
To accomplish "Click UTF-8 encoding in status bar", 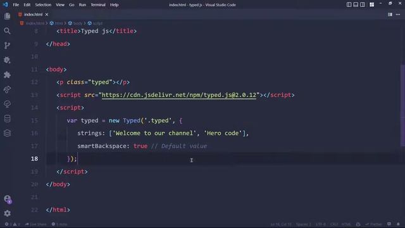I will click(x=321, y=224).
